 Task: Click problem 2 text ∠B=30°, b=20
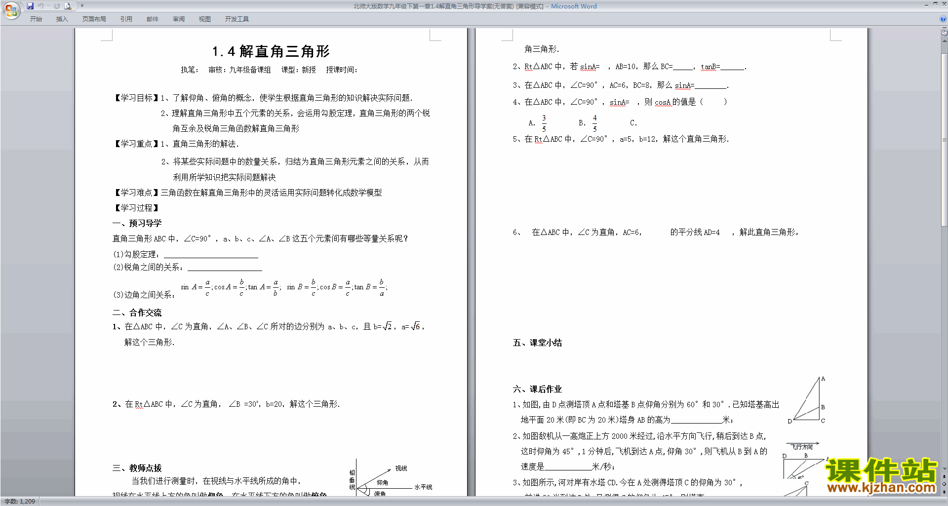click(x=226, y=404)
